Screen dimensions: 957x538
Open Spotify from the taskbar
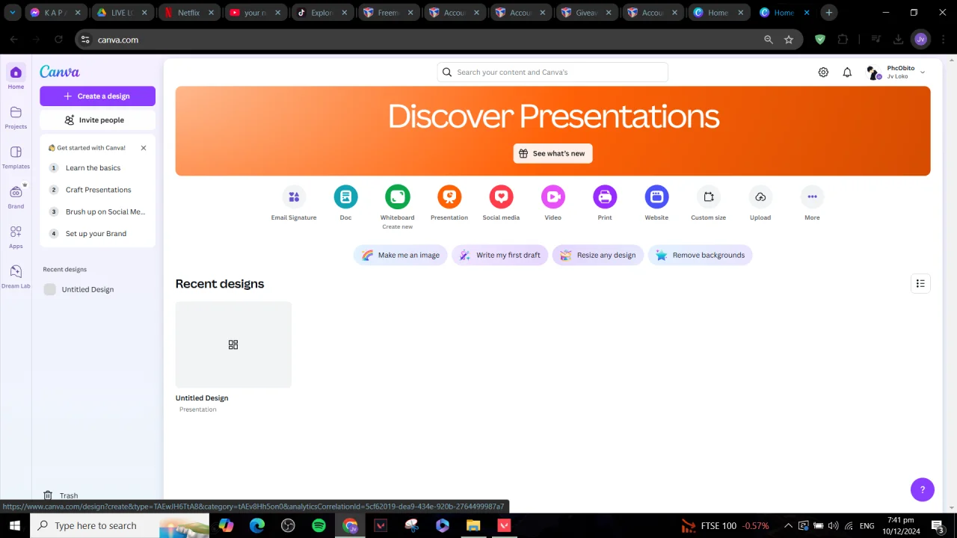[319, 526]
